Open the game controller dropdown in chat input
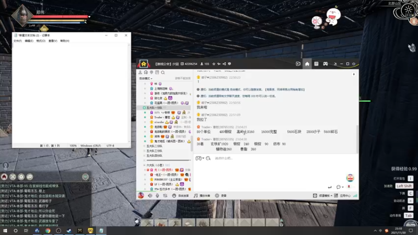 [200, 158]
